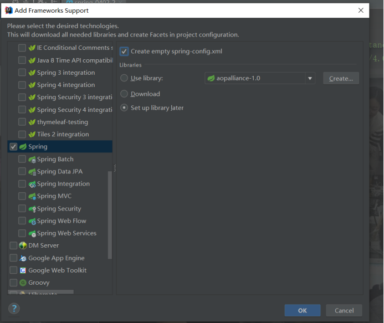Check the IE Conditional Comments checkbox

click(22, 48)
